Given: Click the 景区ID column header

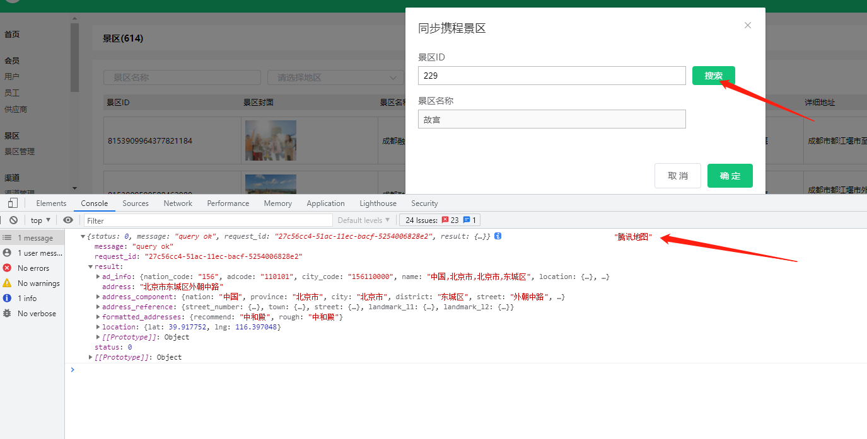Looking at the screenshot, I should point(118,102).
